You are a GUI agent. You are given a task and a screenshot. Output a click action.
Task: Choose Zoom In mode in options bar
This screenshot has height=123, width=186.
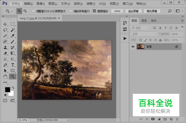coord(19,11)
